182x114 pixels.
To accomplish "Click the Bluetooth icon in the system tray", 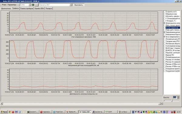I will tap(164, 112).
